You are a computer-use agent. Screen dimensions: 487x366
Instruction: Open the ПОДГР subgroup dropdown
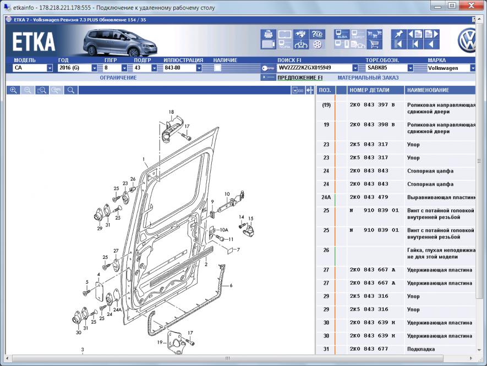tap(154, 68)
